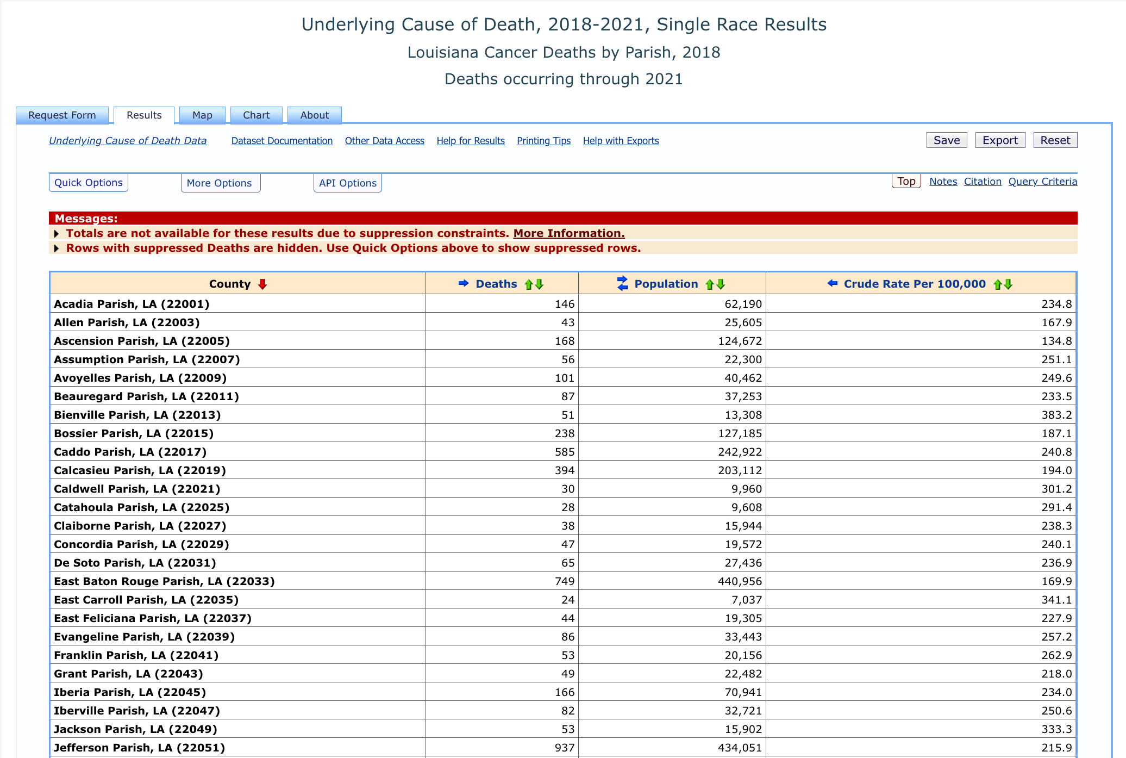
Task: Select the Calcasieu Parish, LA (22019) row label
Action: click(140, 470)
